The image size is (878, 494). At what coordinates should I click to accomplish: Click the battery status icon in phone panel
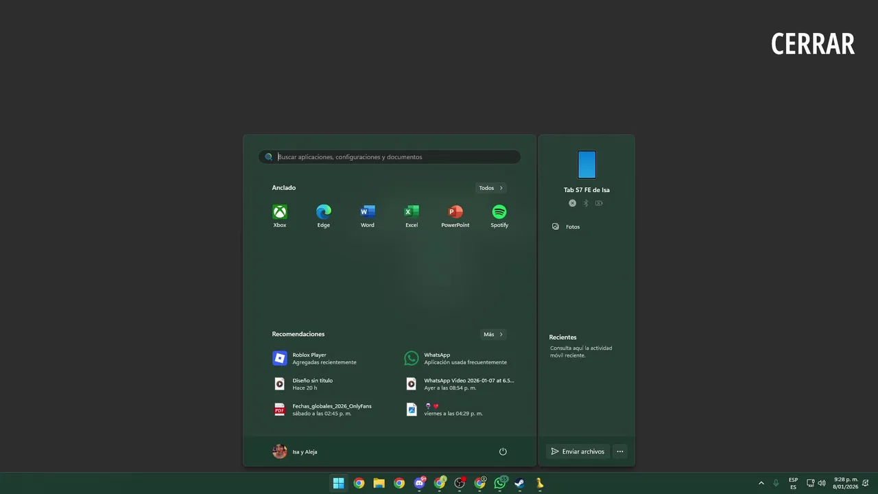pos(599,203)
